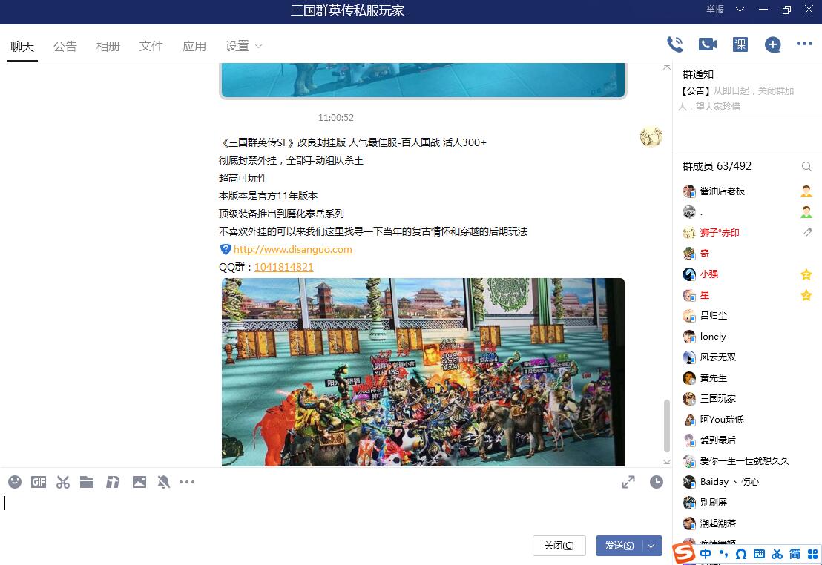Switch to the 聊天 tab
Viewport: 822px width, 565px height.
point(22,46)
